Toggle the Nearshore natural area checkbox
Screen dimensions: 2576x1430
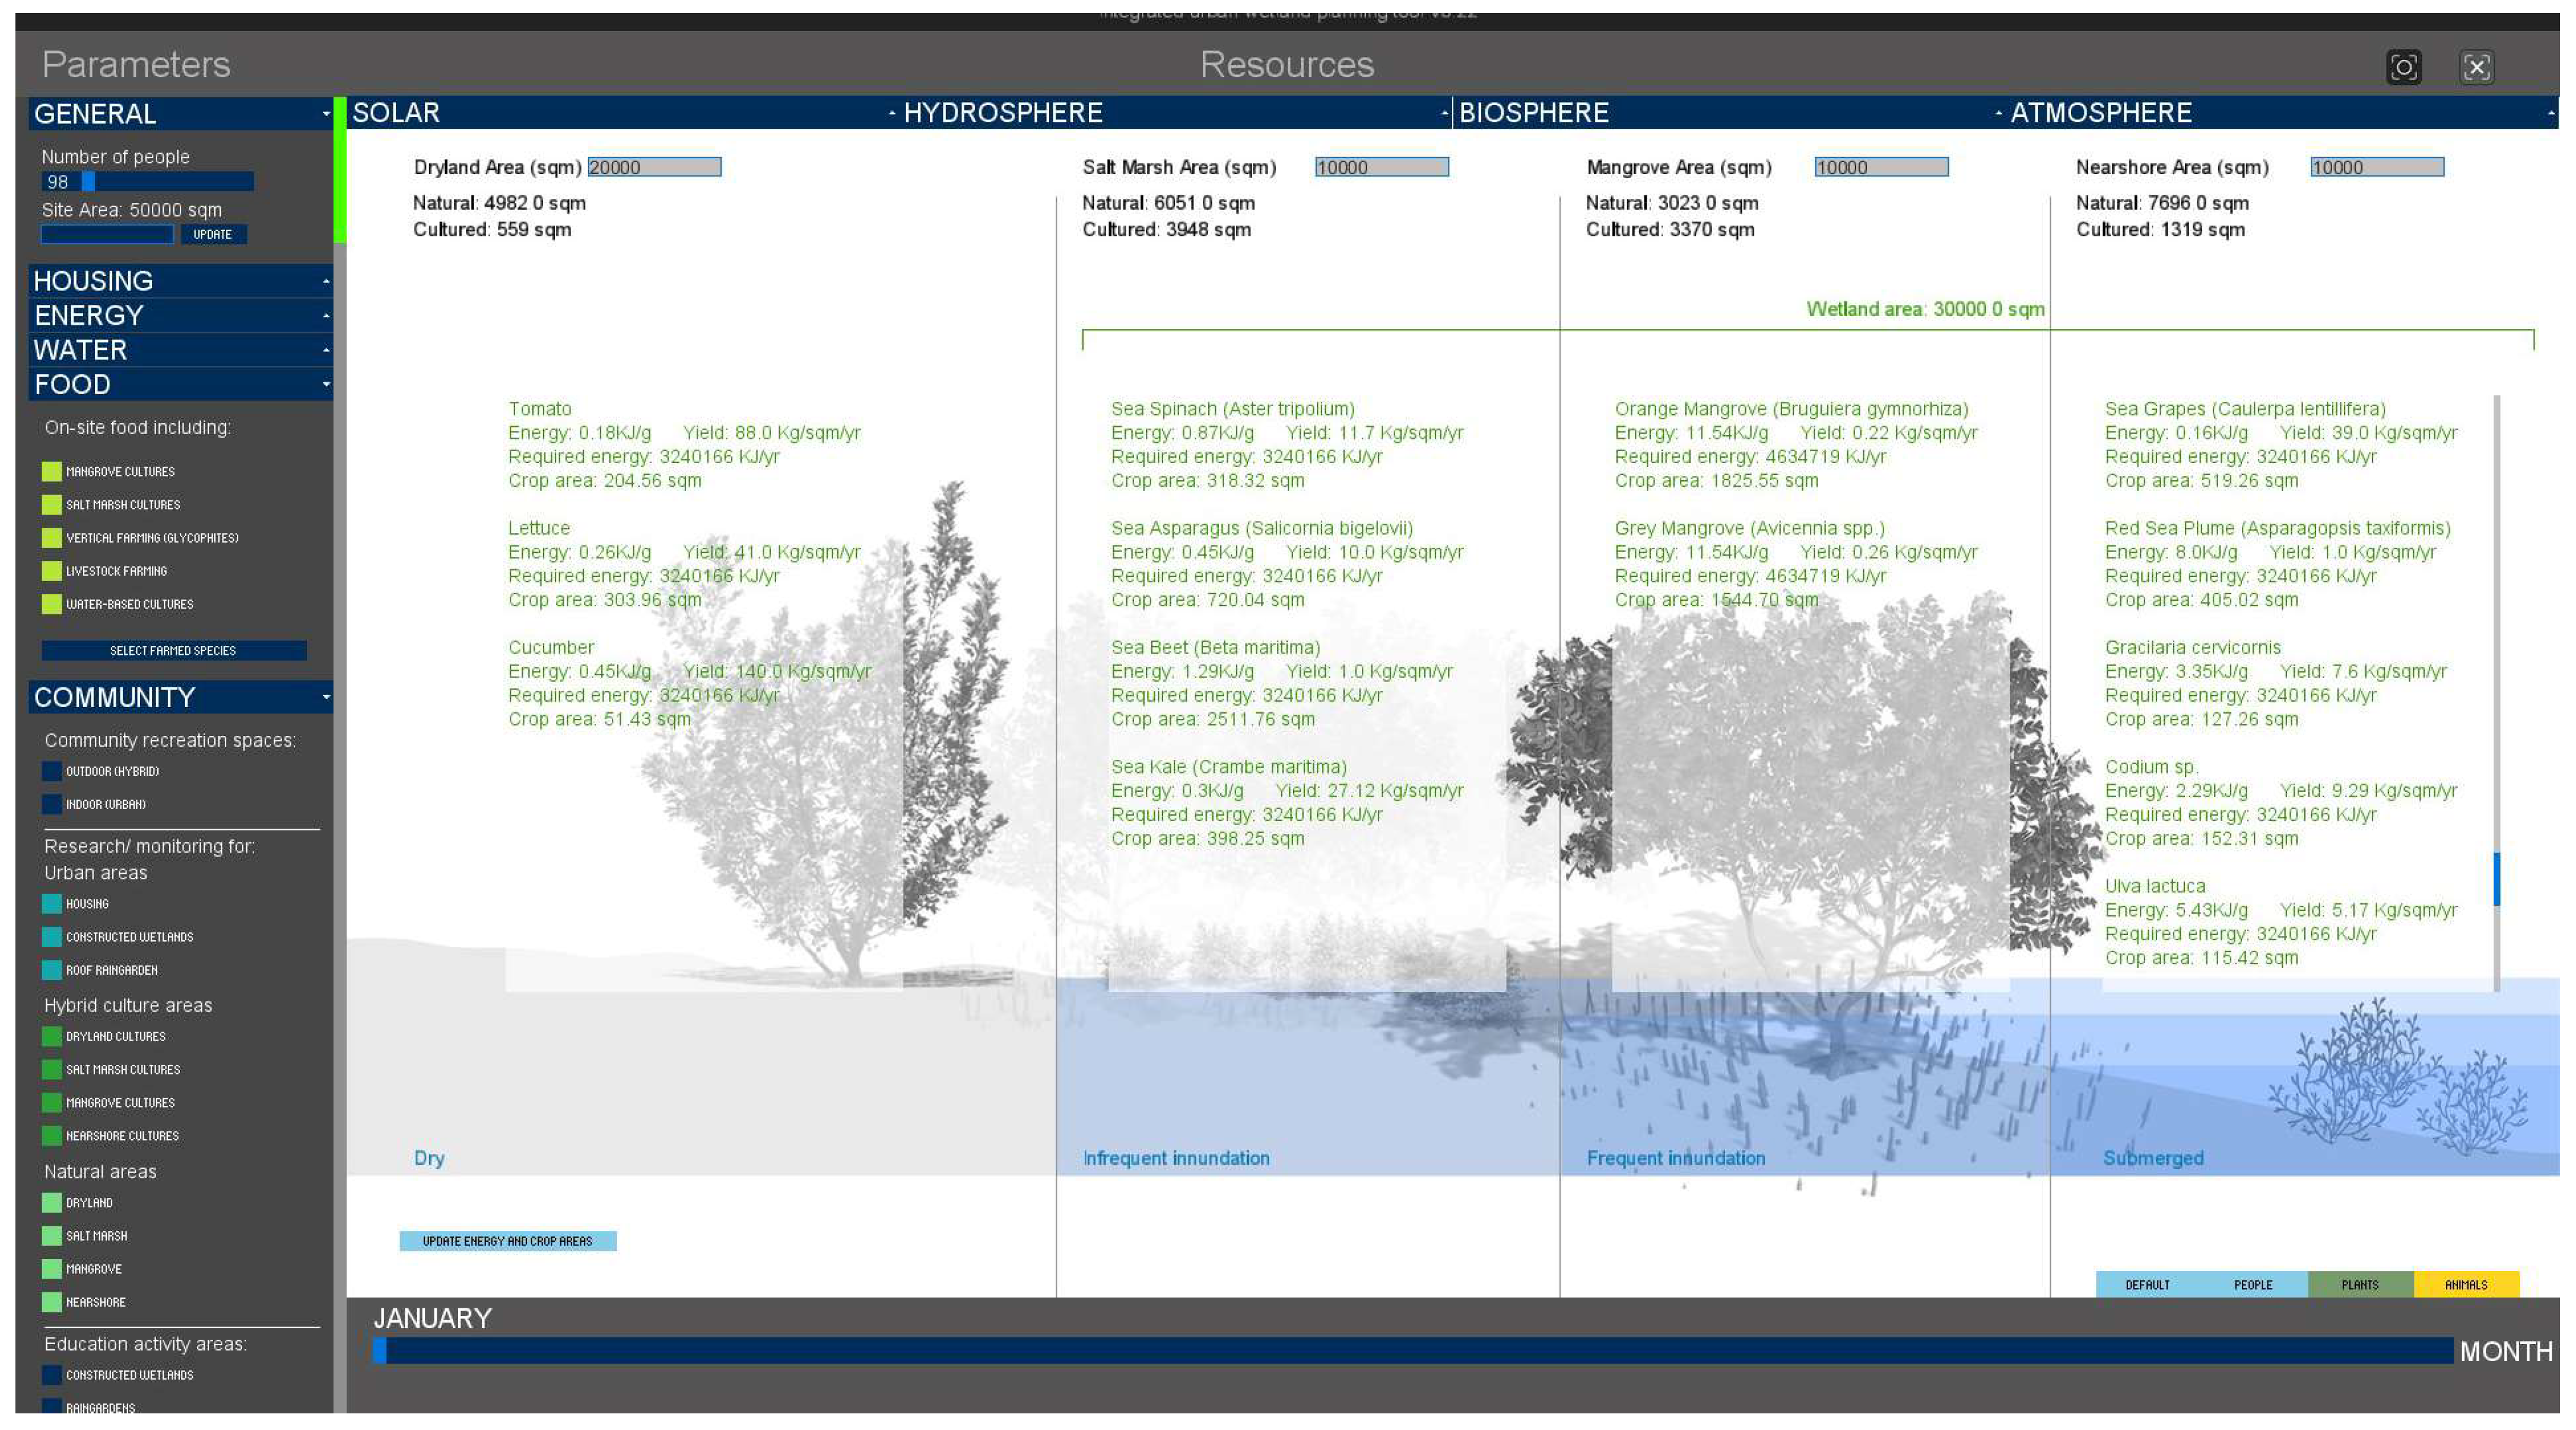(x=52, y=1302)
